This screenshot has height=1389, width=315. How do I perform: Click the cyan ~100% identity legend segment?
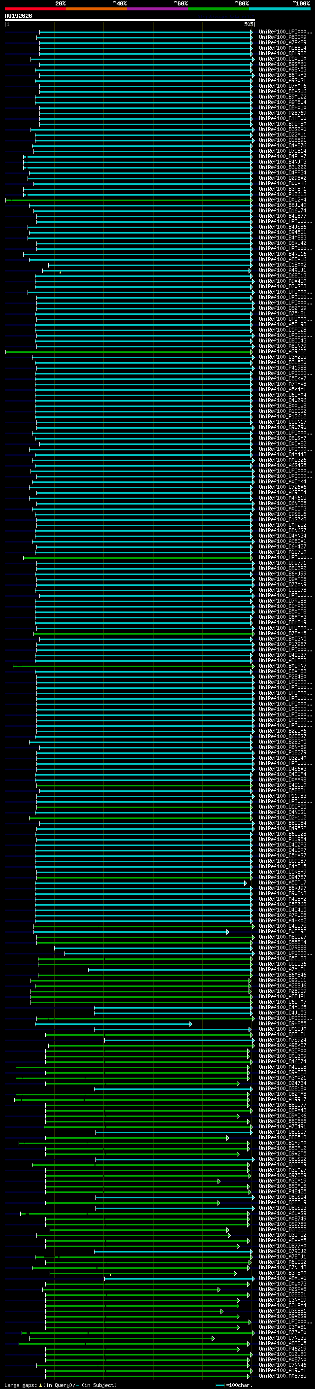(280, 9)
